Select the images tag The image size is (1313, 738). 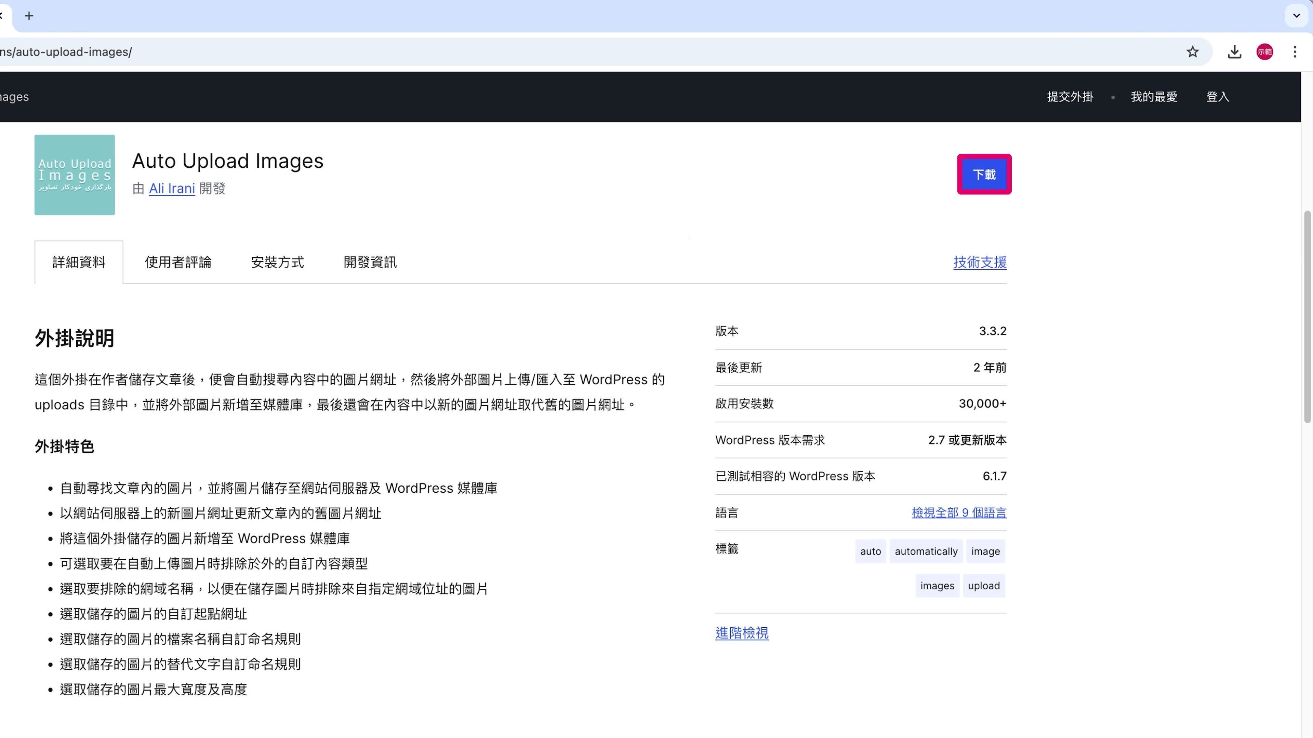[x=937, y=586]
